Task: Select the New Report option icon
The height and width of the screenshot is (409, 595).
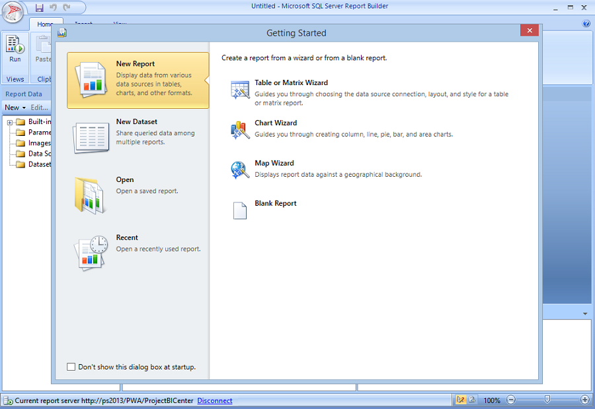Action: [91, 80]
